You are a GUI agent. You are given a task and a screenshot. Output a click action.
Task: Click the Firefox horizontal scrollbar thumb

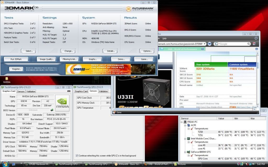158,109
